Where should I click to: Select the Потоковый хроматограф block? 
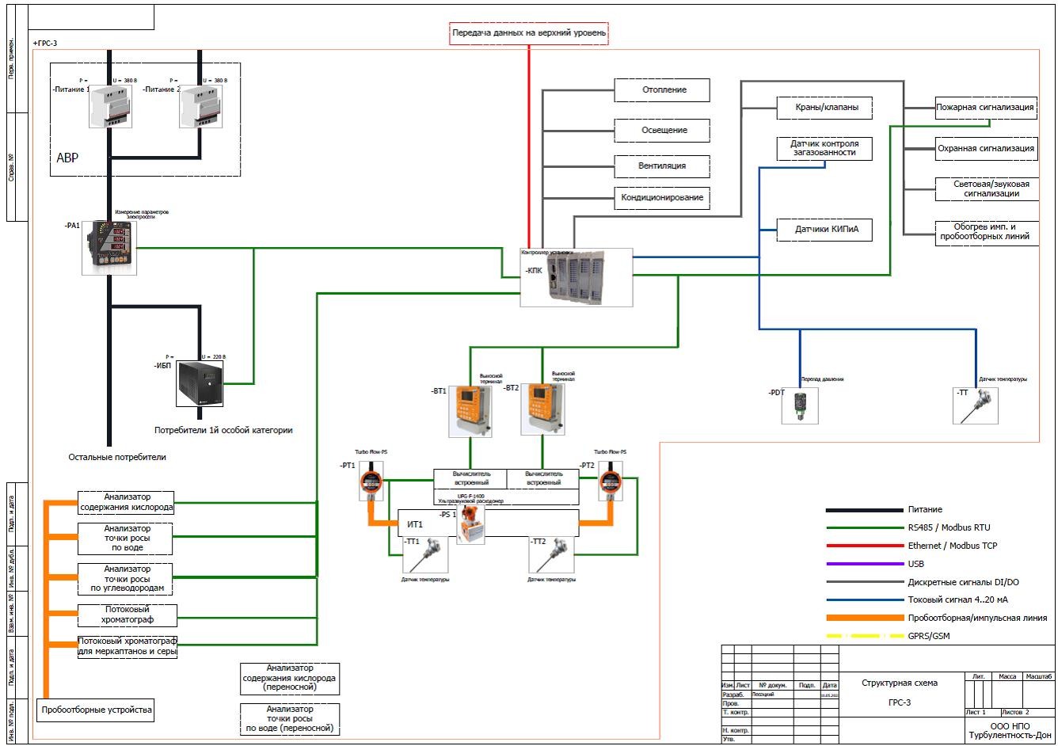pyautogui.click(x=127, y=615)
